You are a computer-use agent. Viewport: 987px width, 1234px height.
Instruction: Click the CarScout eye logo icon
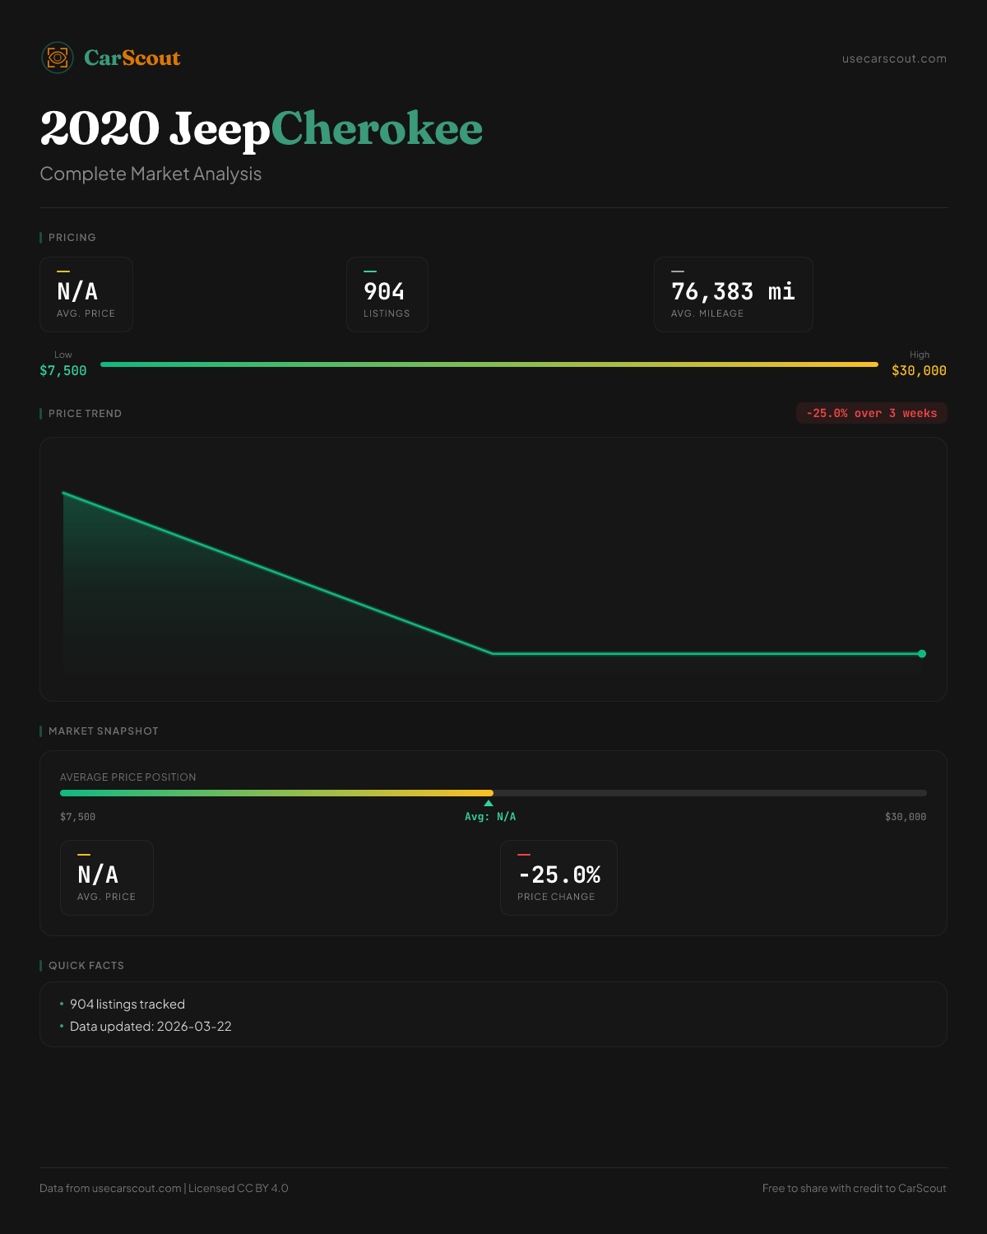click(58, 58)
